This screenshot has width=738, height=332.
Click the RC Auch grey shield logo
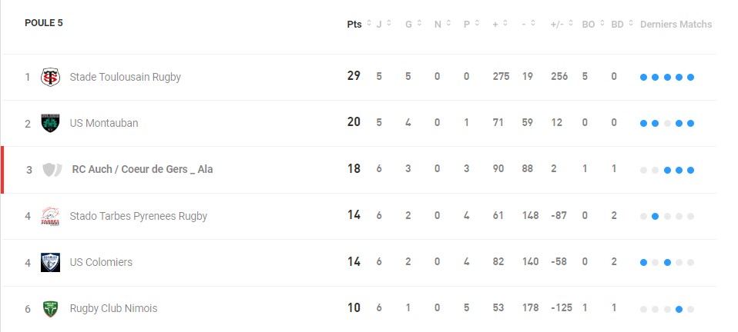tap(52, 170)
